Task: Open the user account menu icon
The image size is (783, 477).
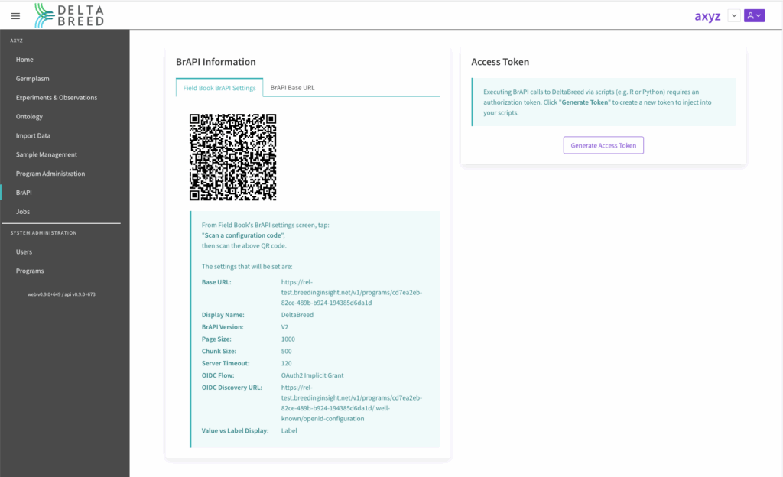Action: coord(754,15)
